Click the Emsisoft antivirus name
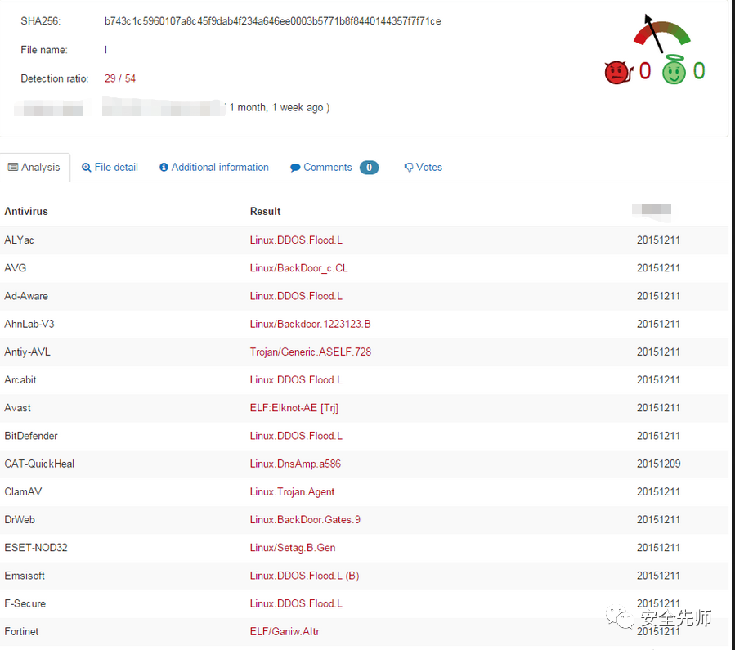Screen dimensions: 735x650 (25, 576)
